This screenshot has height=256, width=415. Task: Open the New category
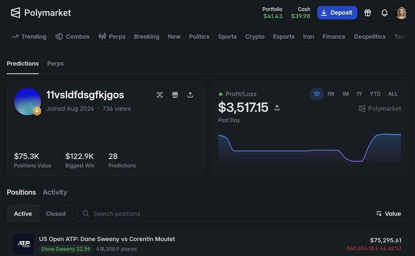click(174, 36)
